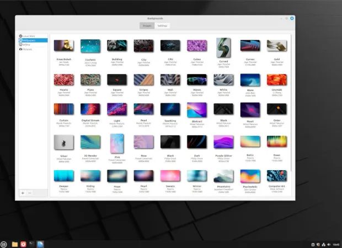This screenshot has width=342, height=248.
Task: Add a folder with the plus button
Action: [x=23, y=193]
